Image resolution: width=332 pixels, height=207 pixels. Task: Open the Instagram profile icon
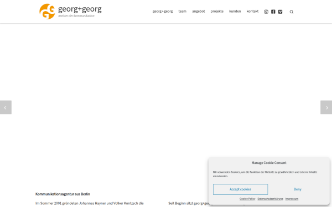(266, 12)
